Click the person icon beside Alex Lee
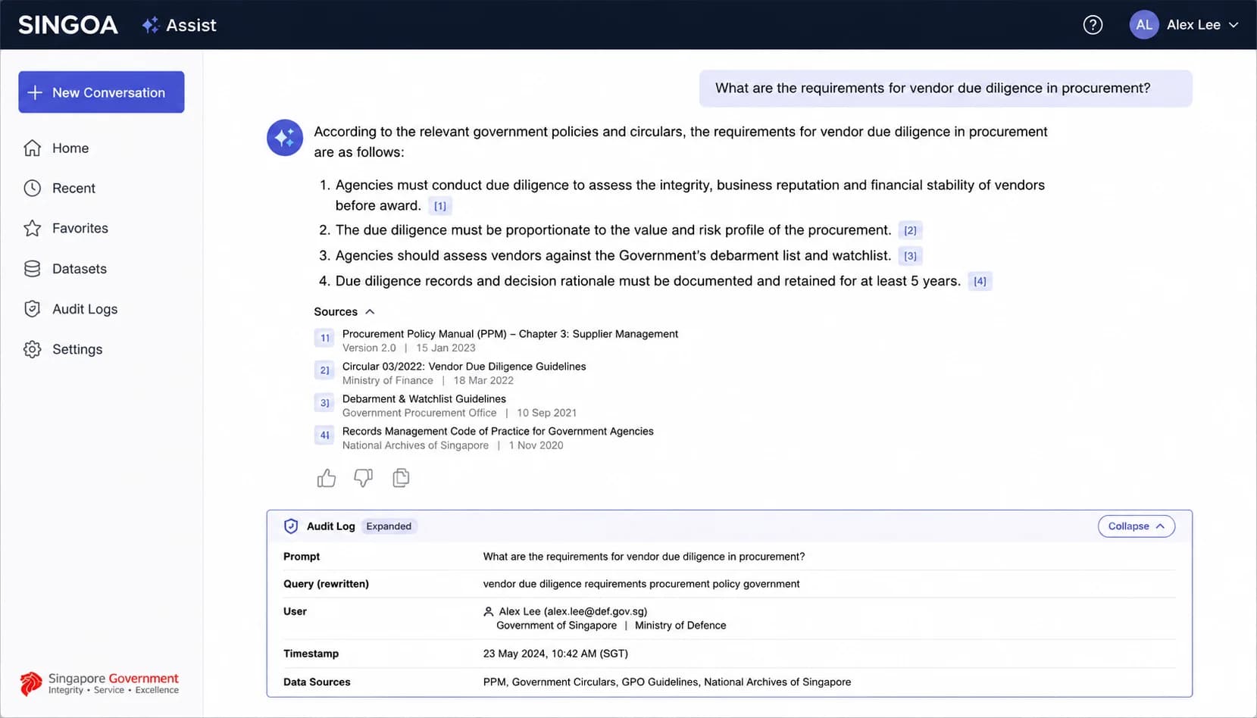The image size is (1257, 718). (x=489, y=612)
